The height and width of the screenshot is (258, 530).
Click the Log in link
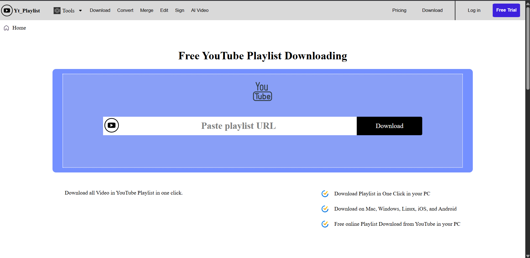pyautogui.click(x=474, y=10)
